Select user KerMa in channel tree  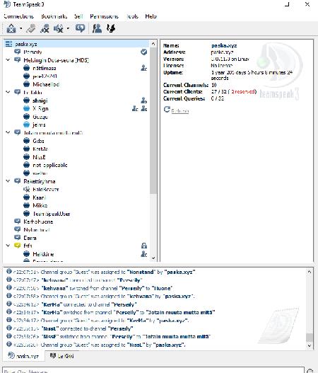click(x=40, y=149)
